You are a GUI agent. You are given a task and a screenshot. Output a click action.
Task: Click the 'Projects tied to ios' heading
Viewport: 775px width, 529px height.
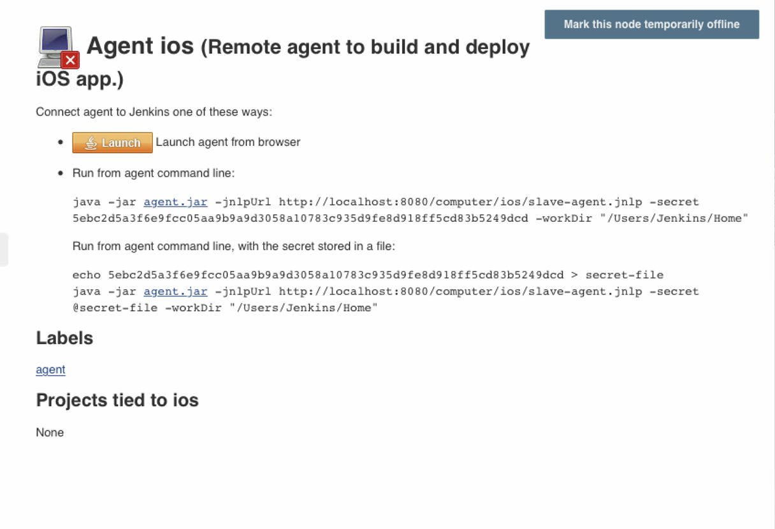tap(117, 400)
